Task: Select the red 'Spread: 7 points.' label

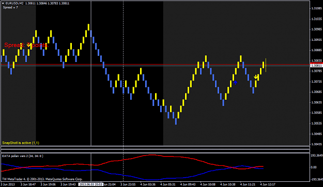Action: 26,45
